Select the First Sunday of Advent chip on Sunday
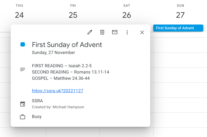The height and width of the screenshot is (137, 207). [x=178, y=28]
